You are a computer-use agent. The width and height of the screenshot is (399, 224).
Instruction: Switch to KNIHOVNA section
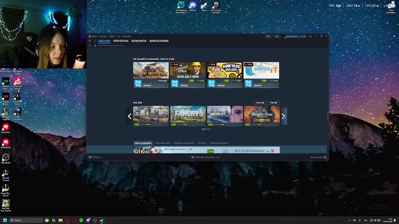tap(121, 41)
